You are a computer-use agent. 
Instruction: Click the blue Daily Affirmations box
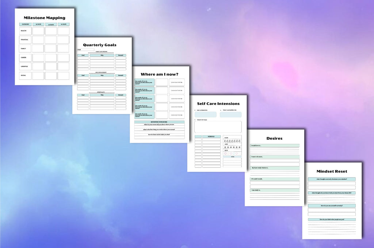pyautogui.click(x=206, y=114)
